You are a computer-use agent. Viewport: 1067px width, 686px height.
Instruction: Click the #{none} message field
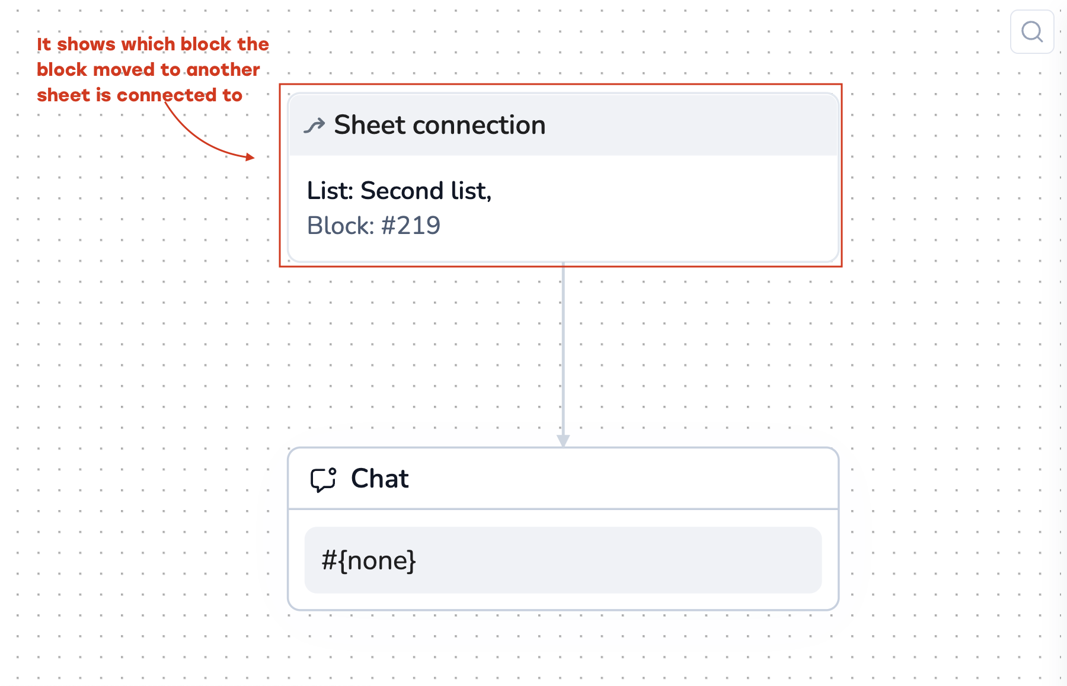[x=563, y=560]
